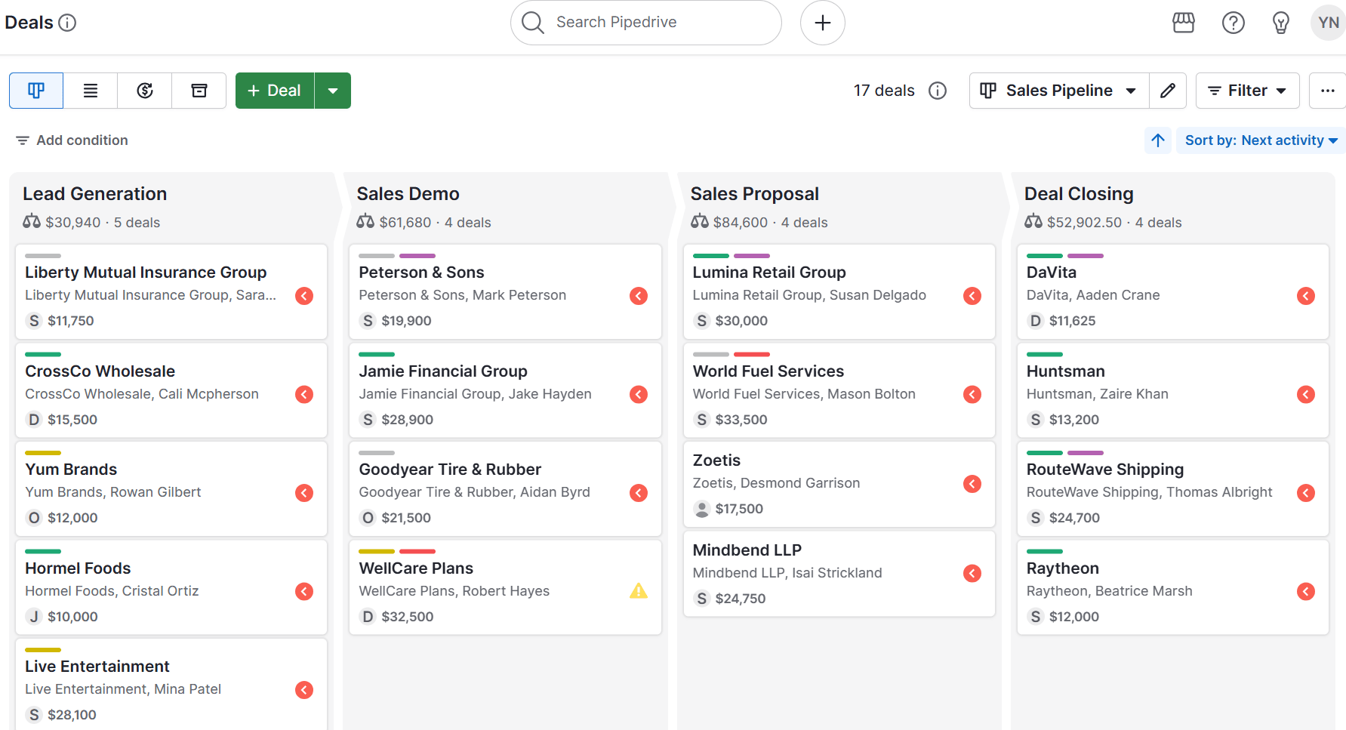Open the RouteWave Shipping deal title
The image size is (1346, 730).
pos(1105,470)
